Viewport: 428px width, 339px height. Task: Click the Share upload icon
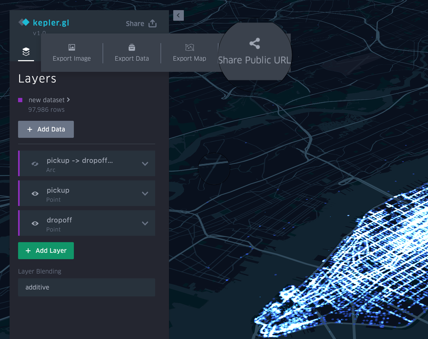click(152, 23)
